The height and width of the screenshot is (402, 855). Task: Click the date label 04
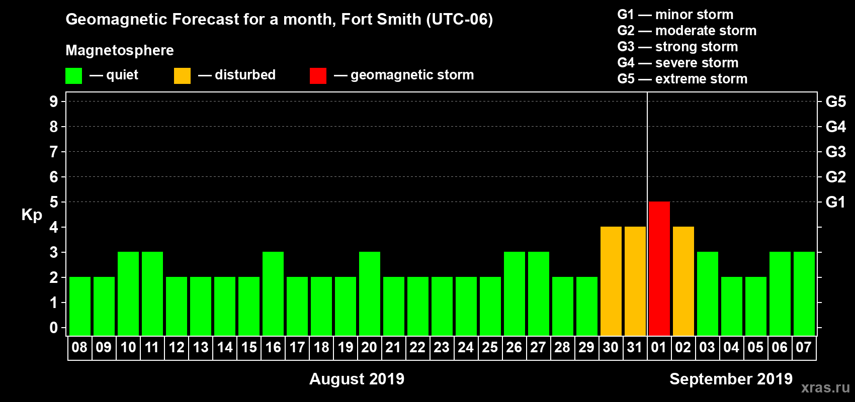point(731,347)
